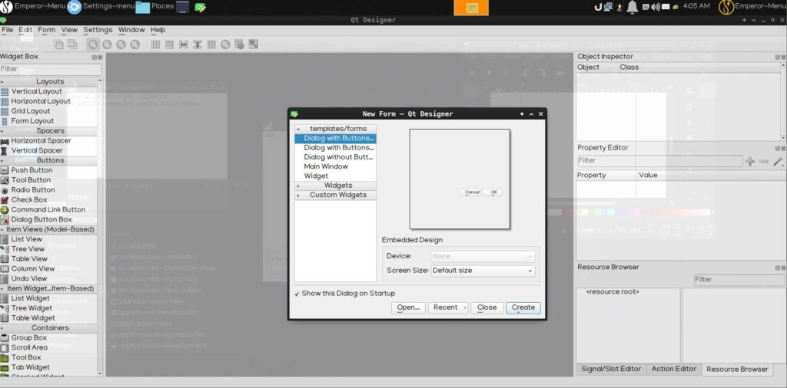The width and height of the screenshot is (787, 388).
Task: Collapse the Buttons category in Widget Box
Action: coord(2,161)
